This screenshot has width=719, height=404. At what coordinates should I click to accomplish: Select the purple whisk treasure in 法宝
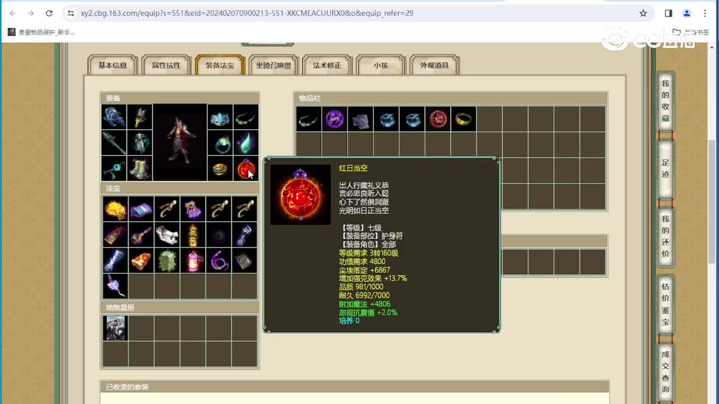(x=115, y=286)
